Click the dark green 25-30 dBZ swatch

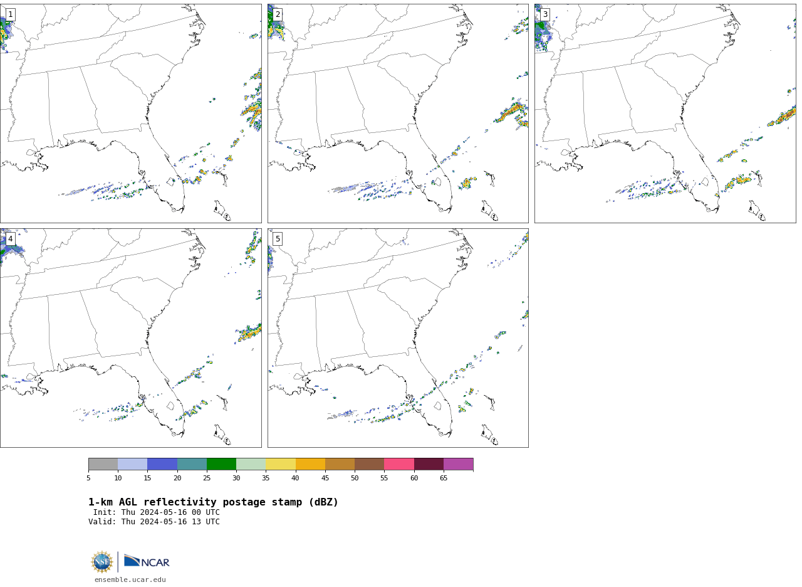point(221,464)
